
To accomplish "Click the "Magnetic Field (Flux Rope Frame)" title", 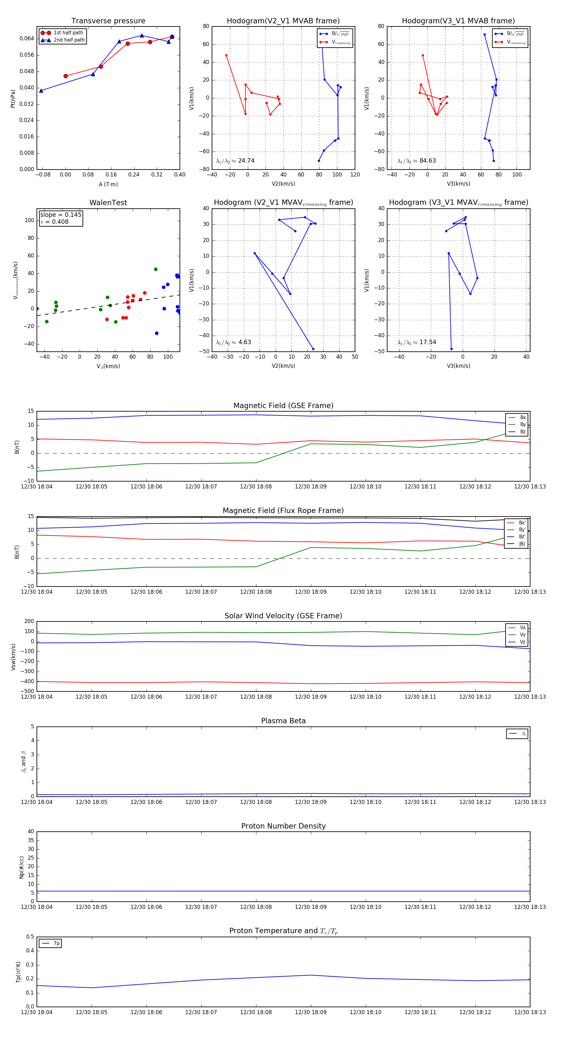I will 283,511.
